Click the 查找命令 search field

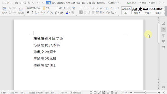point(115,3)
